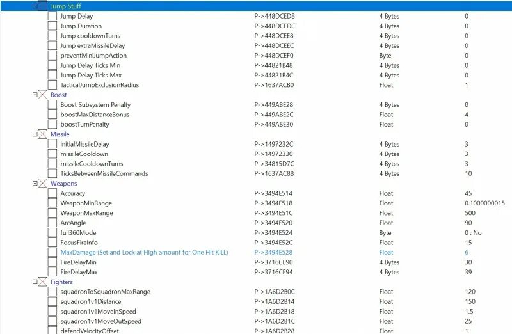Click the squadron1v1MoveInSpeed value 1.5
This screenshot has width=512, height=334.
469,312
